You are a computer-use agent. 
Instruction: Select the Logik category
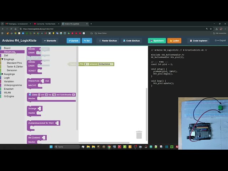click(x=7, y=78)
